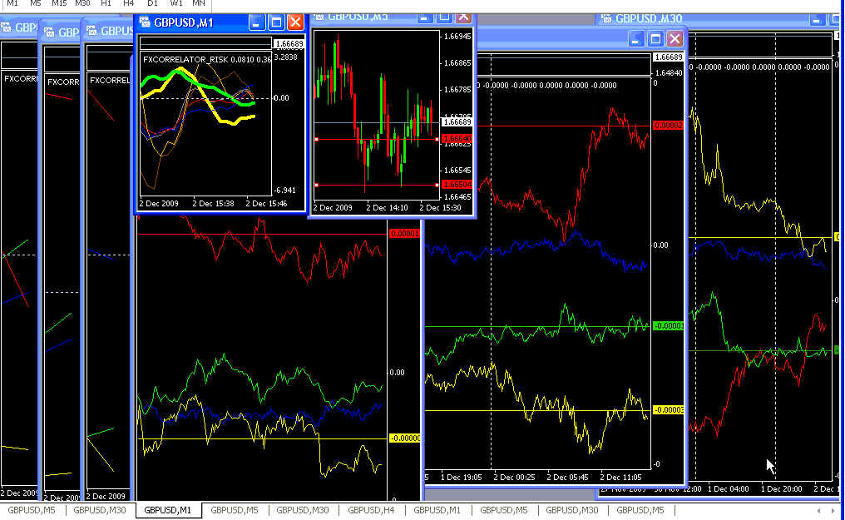Select the M1 timeframe toolbar button
The height and width of the screenshot is (520, 845).
tap(12, 3)
